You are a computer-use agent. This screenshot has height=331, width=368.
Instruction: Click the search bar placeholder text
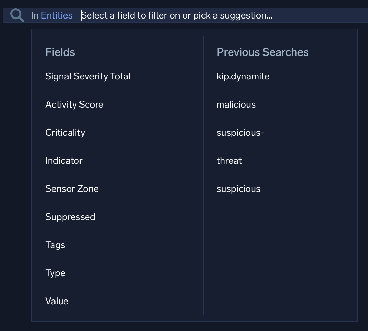point(176,15)
